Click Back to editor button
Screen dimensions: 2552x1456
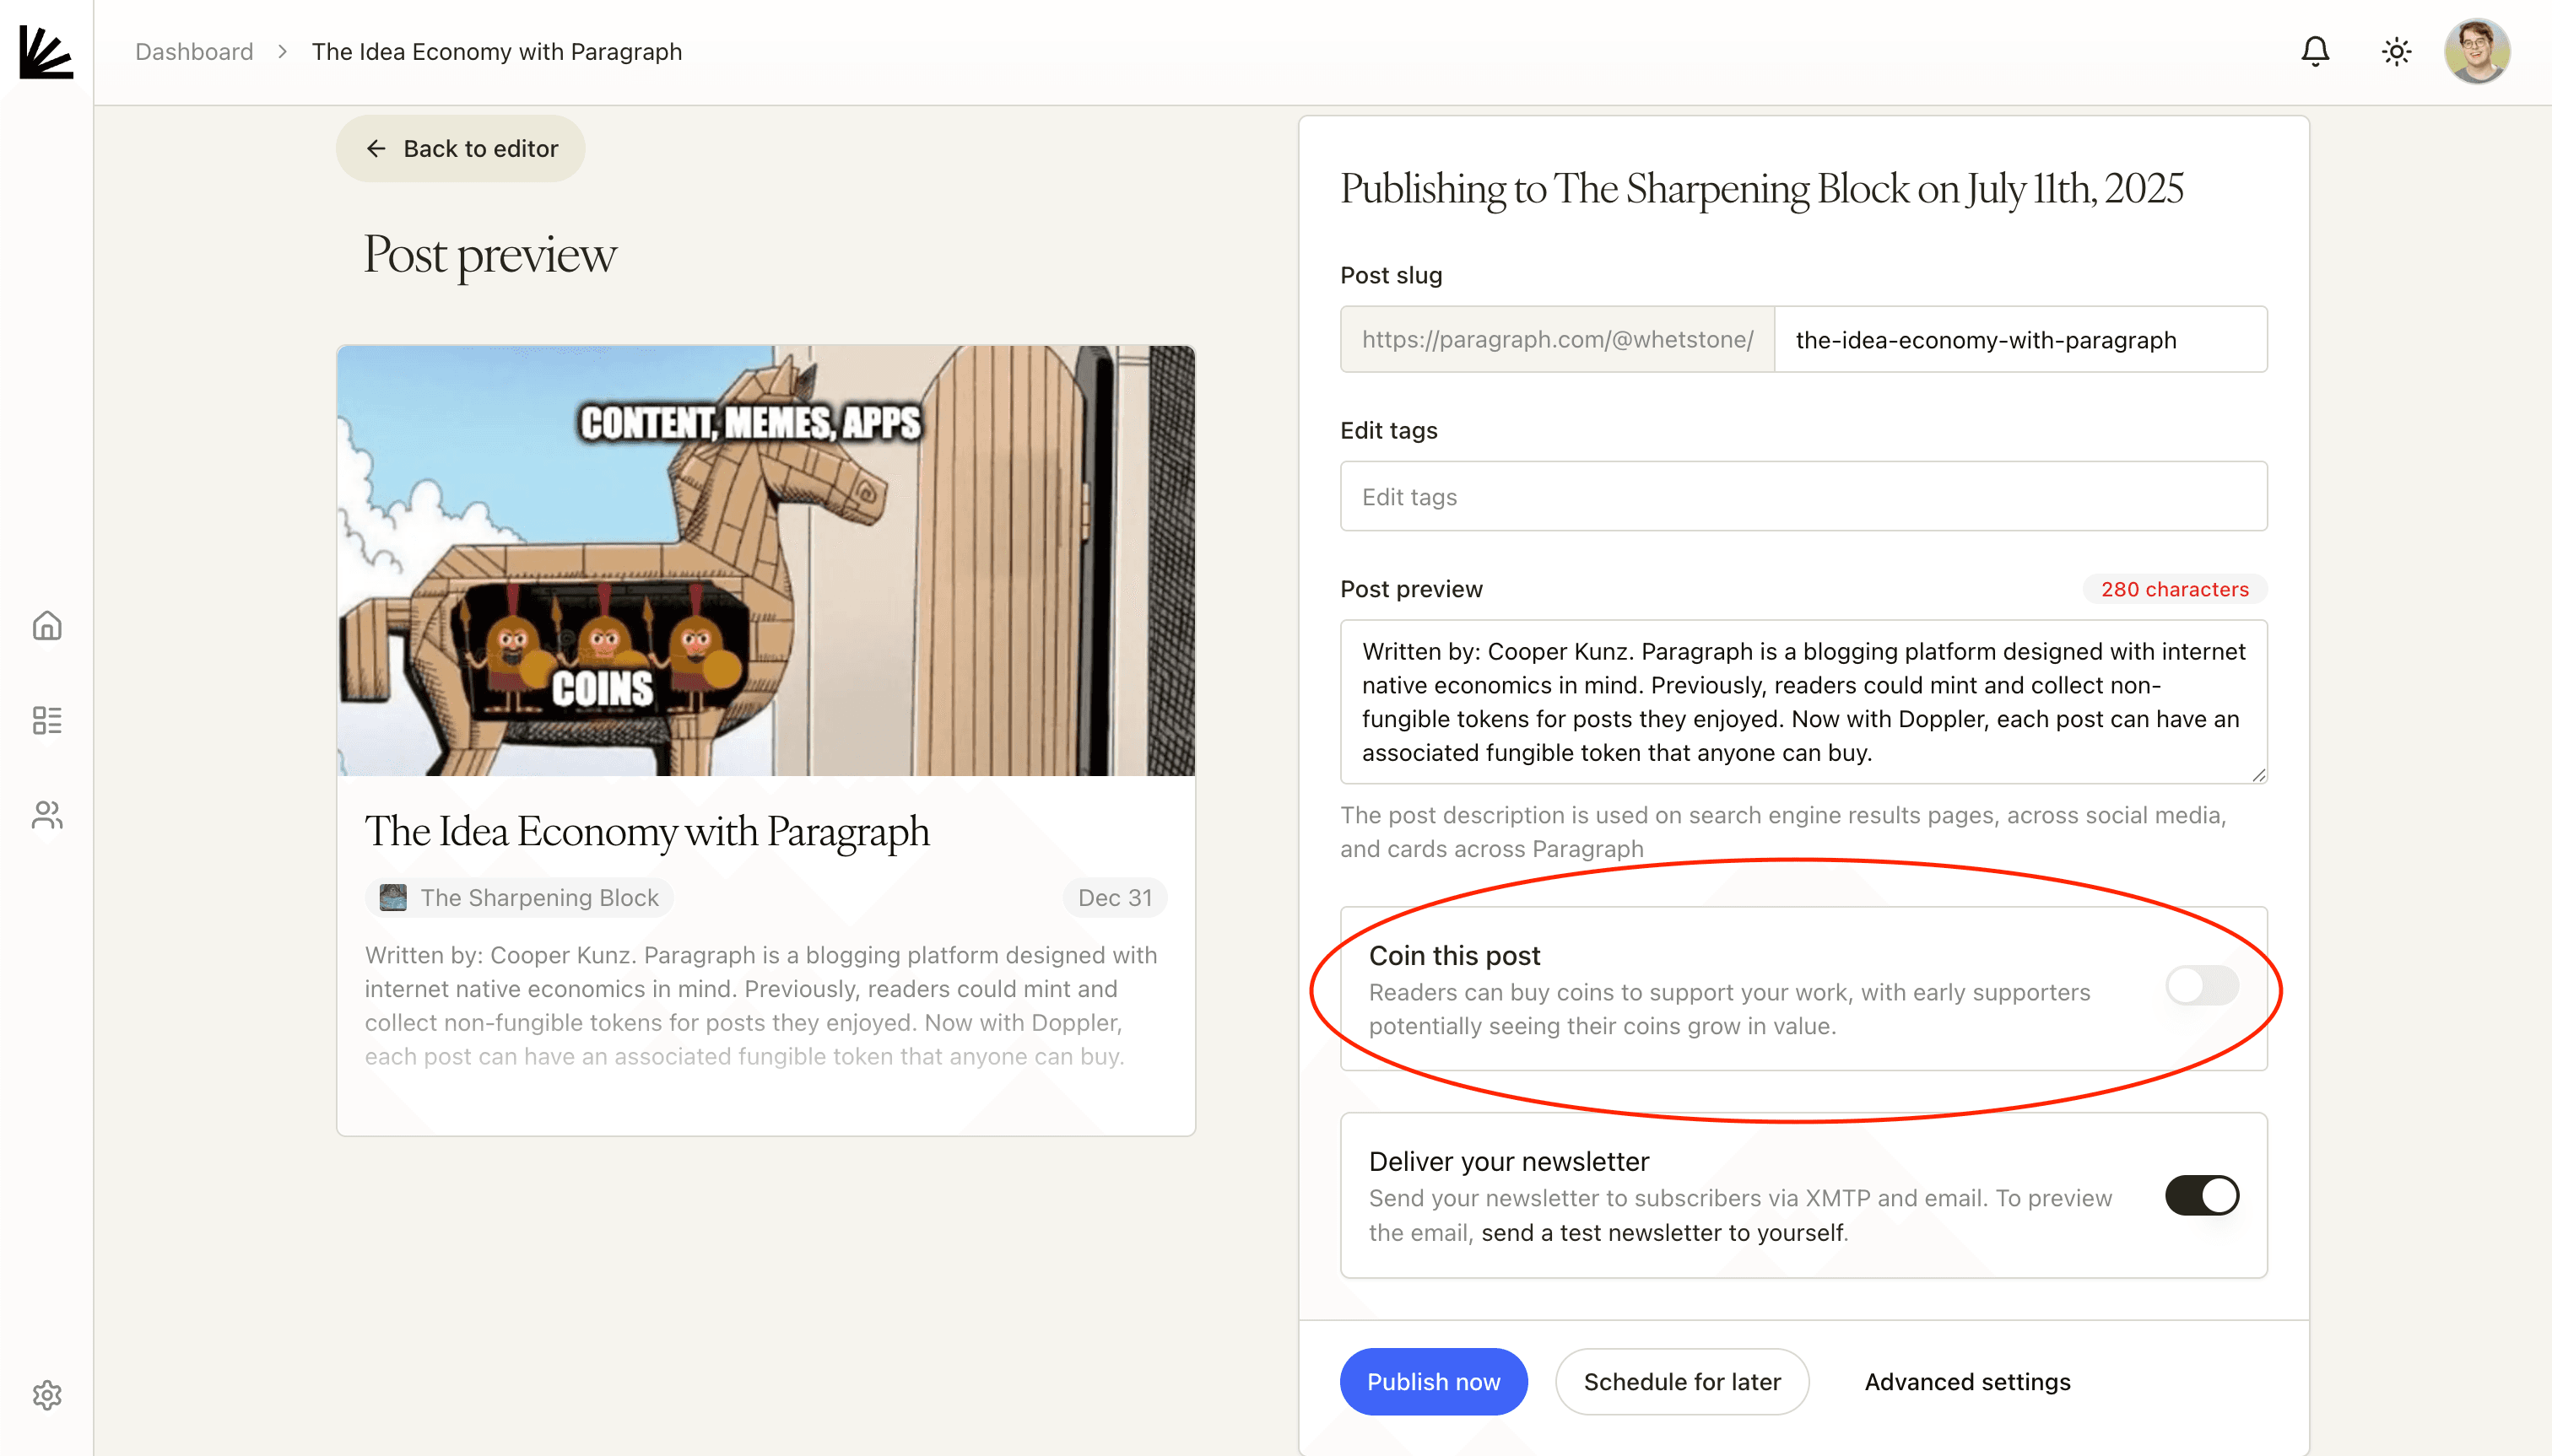[x=460, y=148]
